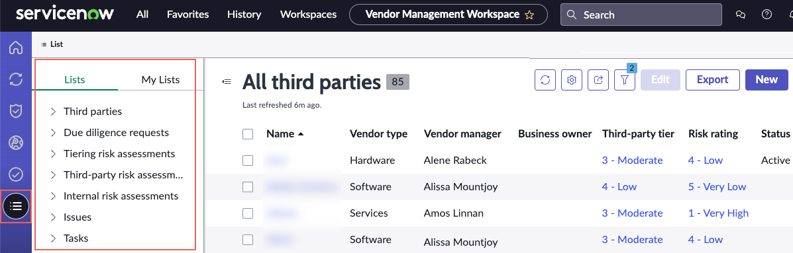The height and width of the screenshot is (253, 793).
Task: Sort by Vendor type column header
Action: (x=378, y=134)
